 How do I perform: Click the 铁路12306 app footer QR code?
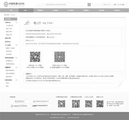click(x=100, y=104)
